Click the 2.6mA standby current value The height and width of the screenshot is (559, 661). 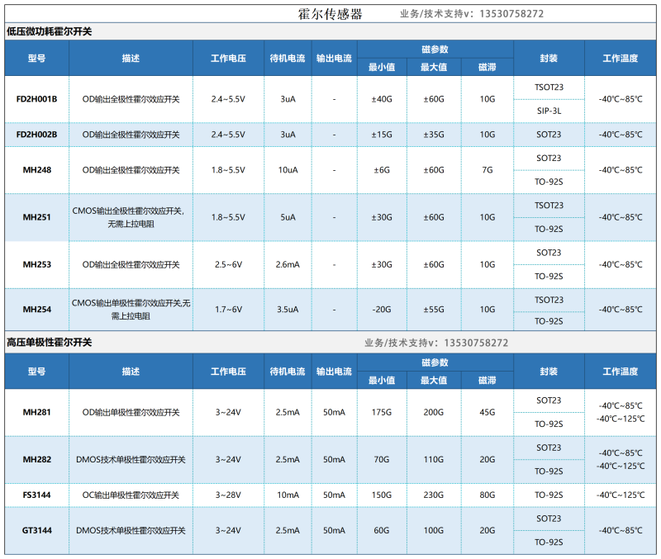click(288, 264)
